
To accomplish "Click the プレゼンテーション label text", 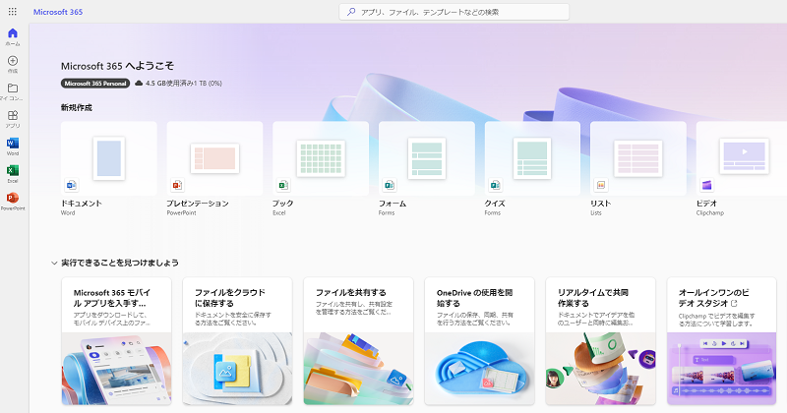I will [x=198, y=204].
